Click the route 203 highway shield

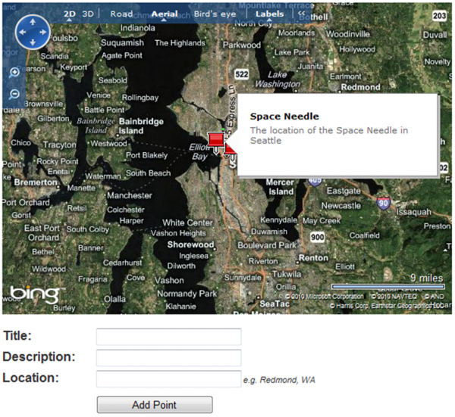tap(439, 15)
